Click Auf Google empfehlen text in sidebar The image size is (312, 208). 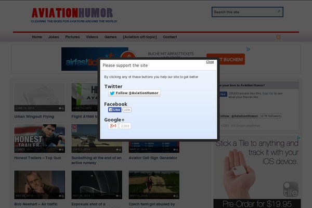(x=245, y=126)
